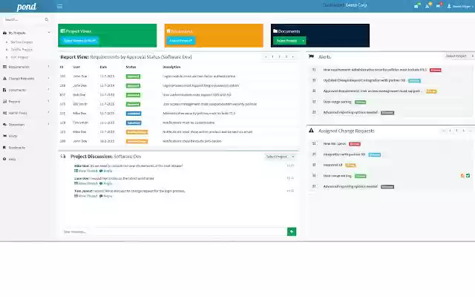Viewport: 475px width, 297px height.
Task: View thread of Tom Jones's message
Action: pyautogui.click(x=86, y=196)
